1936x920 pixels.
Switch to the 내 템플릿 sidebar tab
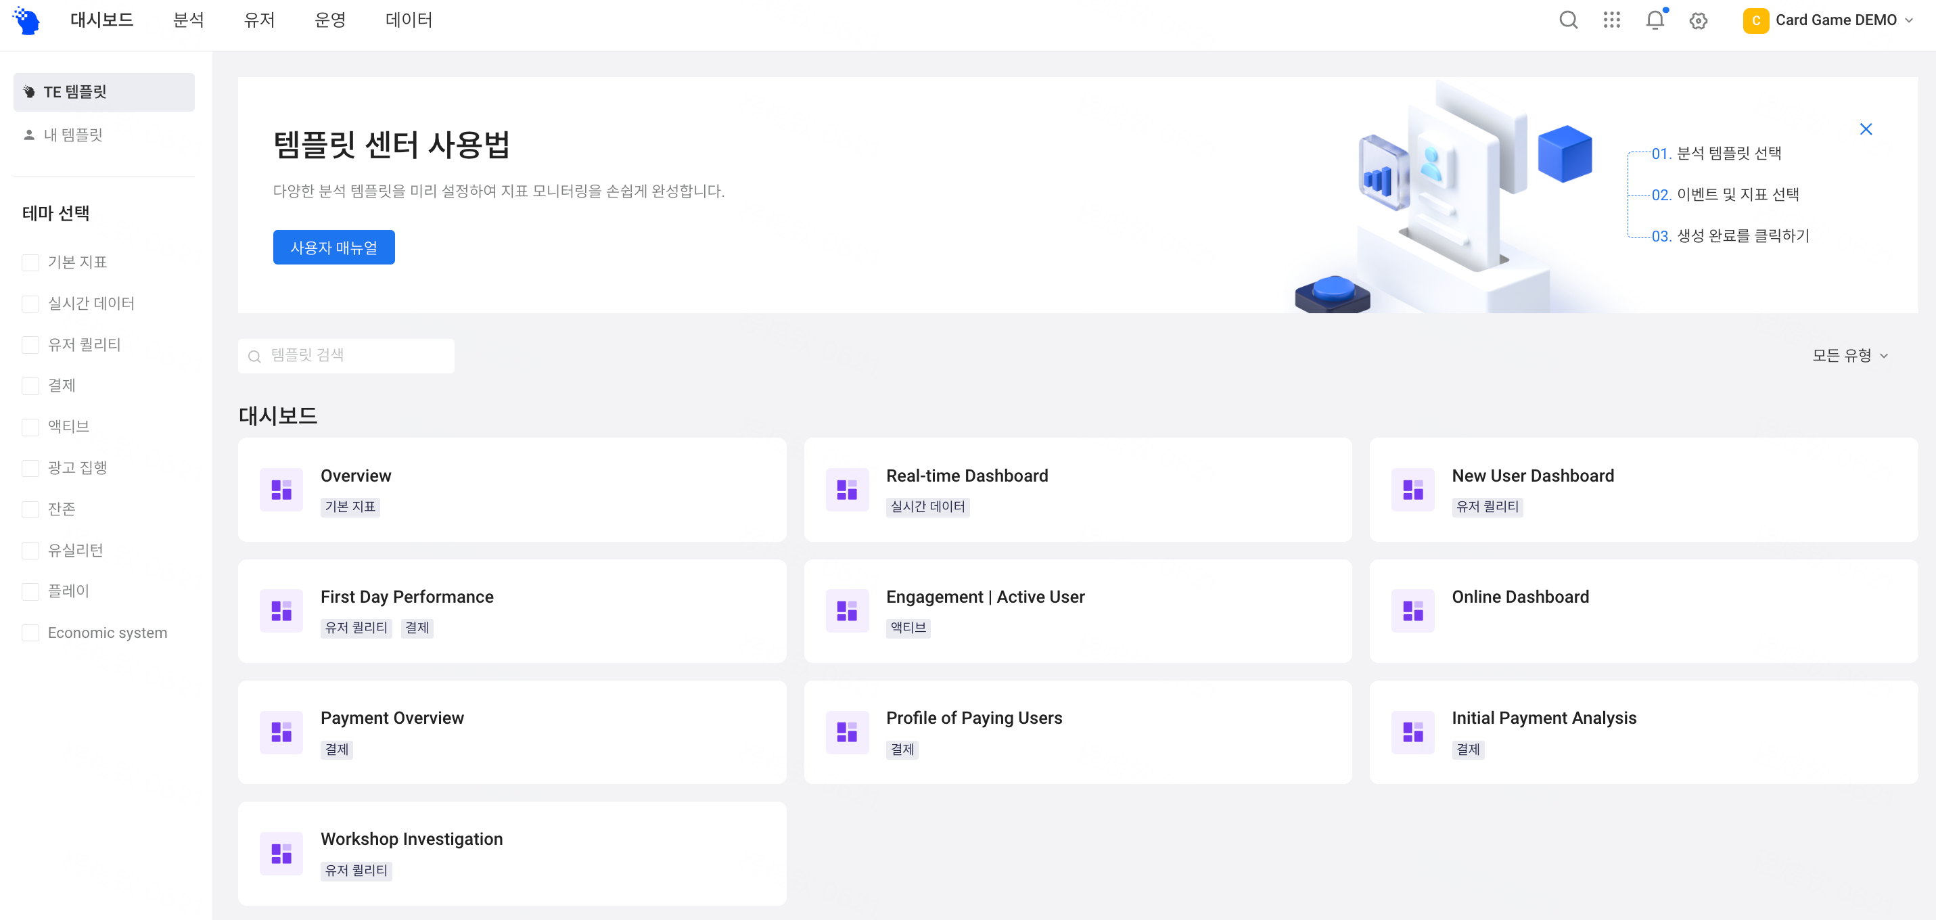(x=103, y=135)
